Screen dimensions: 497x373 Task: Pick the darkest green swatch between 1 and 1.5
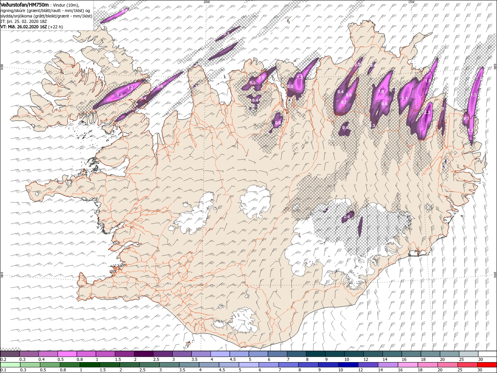[89, 365]
